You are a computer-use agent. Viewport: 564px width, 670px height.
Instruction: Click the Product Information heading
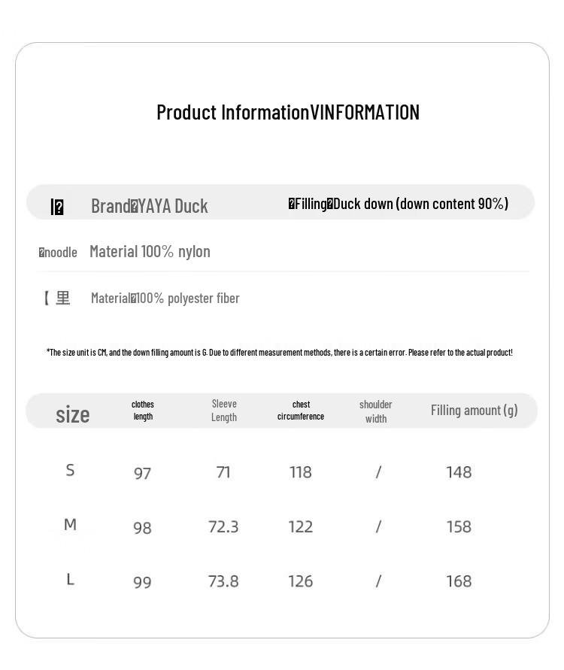point(287,113)
